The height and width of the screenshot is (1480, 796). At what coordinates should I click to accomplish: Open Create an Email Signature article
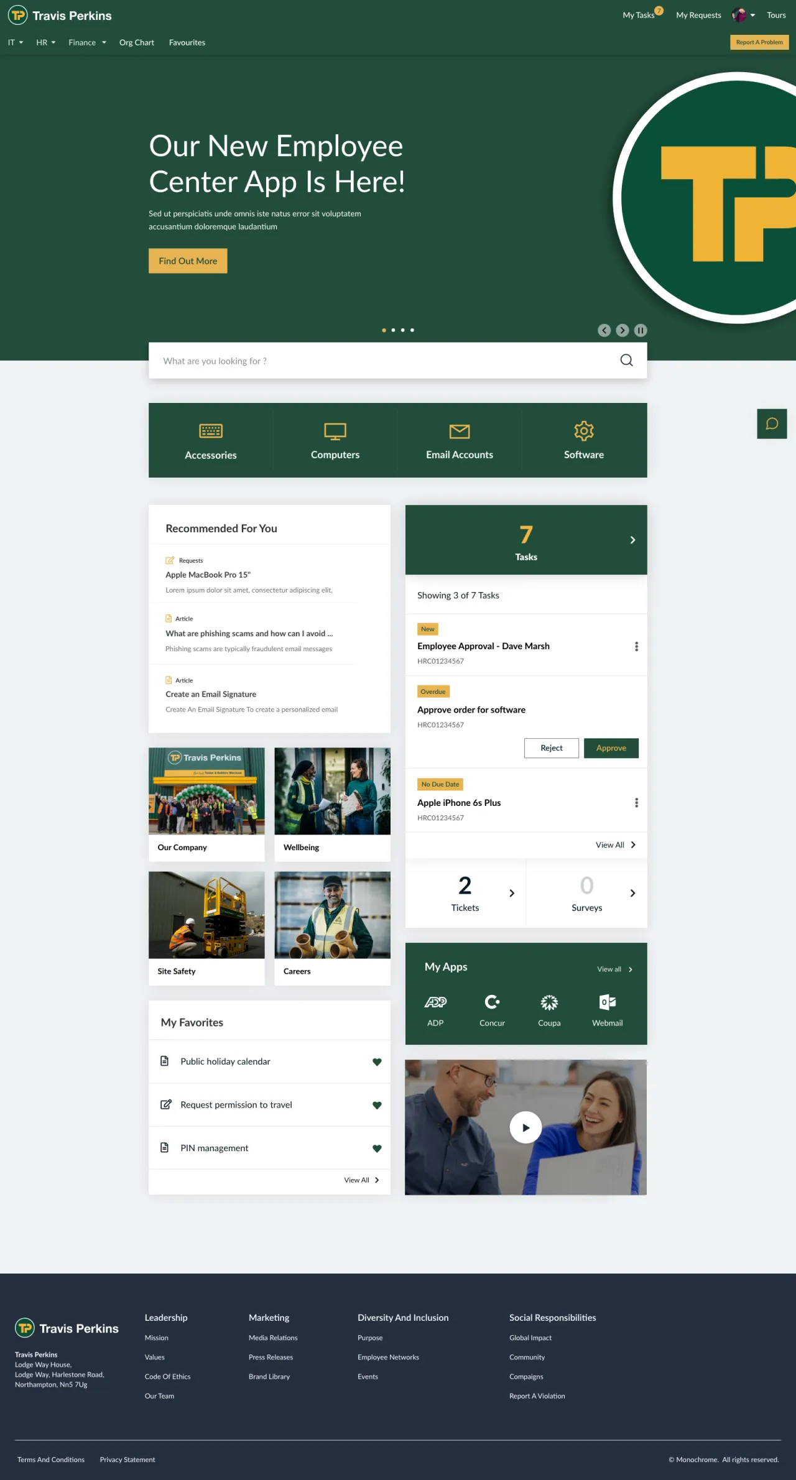tap(211, 694)
